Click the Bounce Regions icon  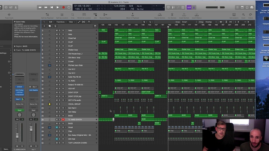click(x=105, y=15)
